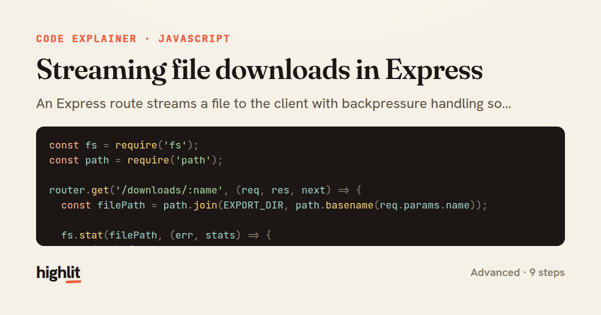Click the title 'Streaming file downloads in Express'
601x315 pixels.
[x=259, y=70]
